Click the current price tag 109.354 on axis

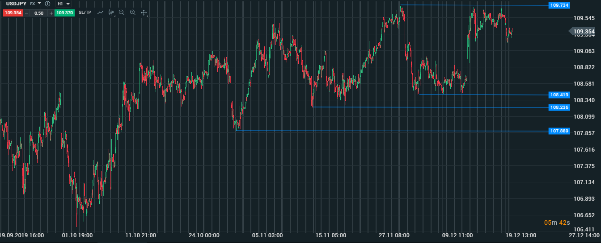tap(584, 31)
